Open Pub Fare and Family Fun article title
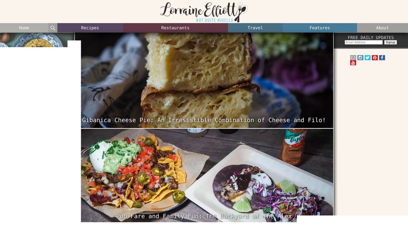408x229 pixels. [204, 216]
